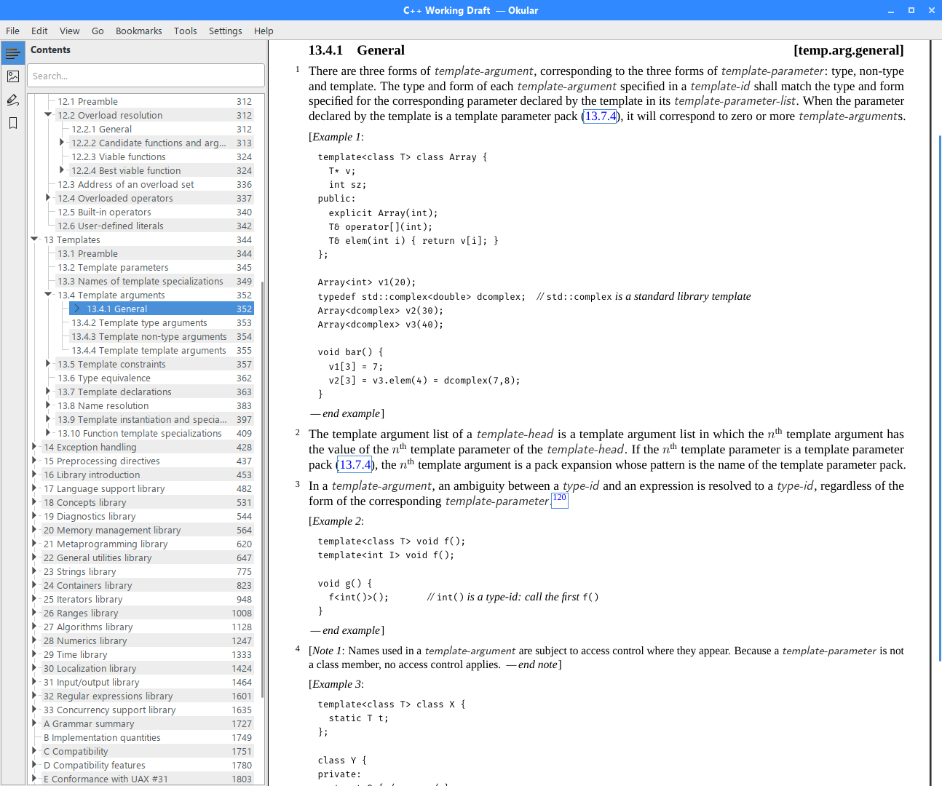Collapse the 12.2 Overload resolution section

pos(47,115)
